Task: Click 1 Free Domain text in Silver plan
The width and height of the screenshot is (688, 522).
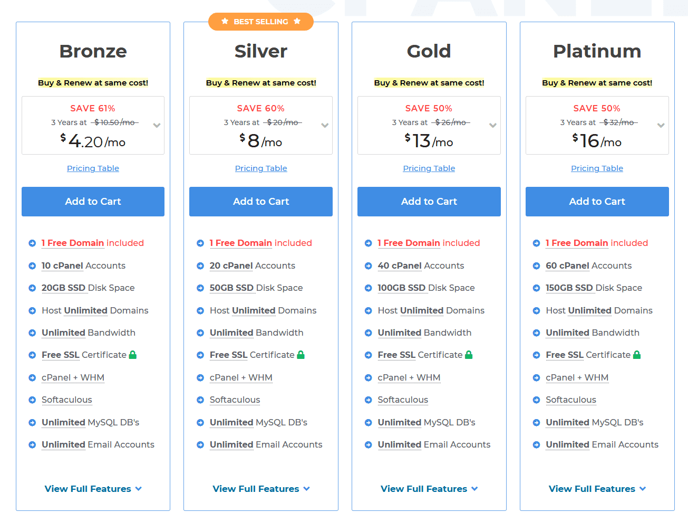Action: tap(241, 243)
